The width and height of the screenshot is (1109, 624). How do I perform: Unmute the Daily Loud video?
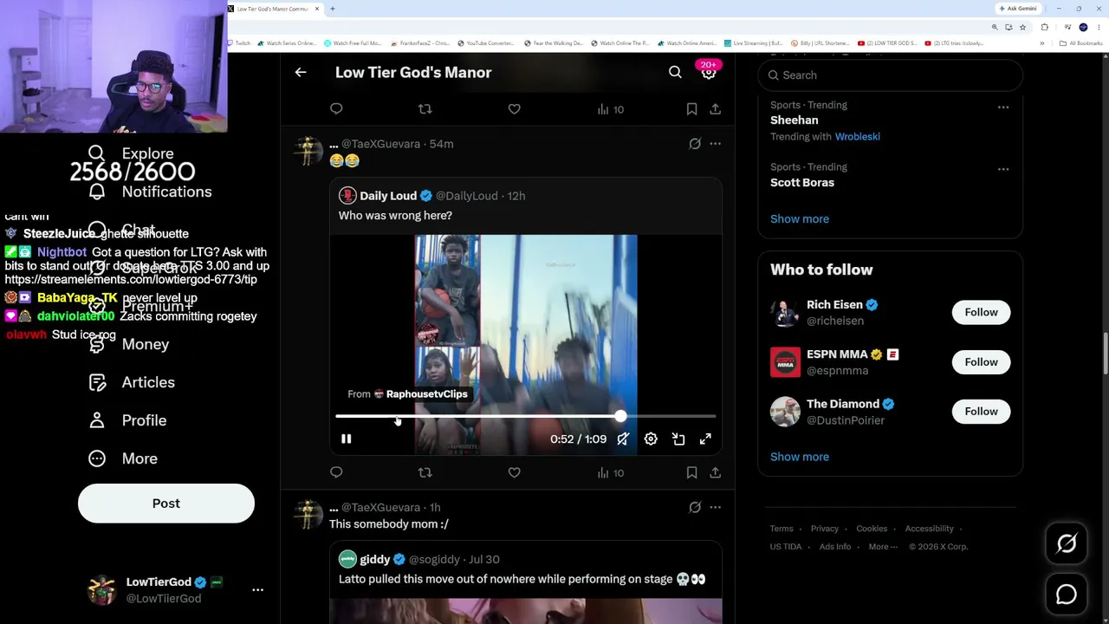click(623, 439)
